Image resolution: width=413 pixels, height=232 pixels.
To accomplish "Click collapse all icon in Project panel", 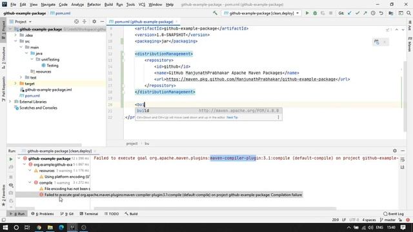I will [85, 21].
